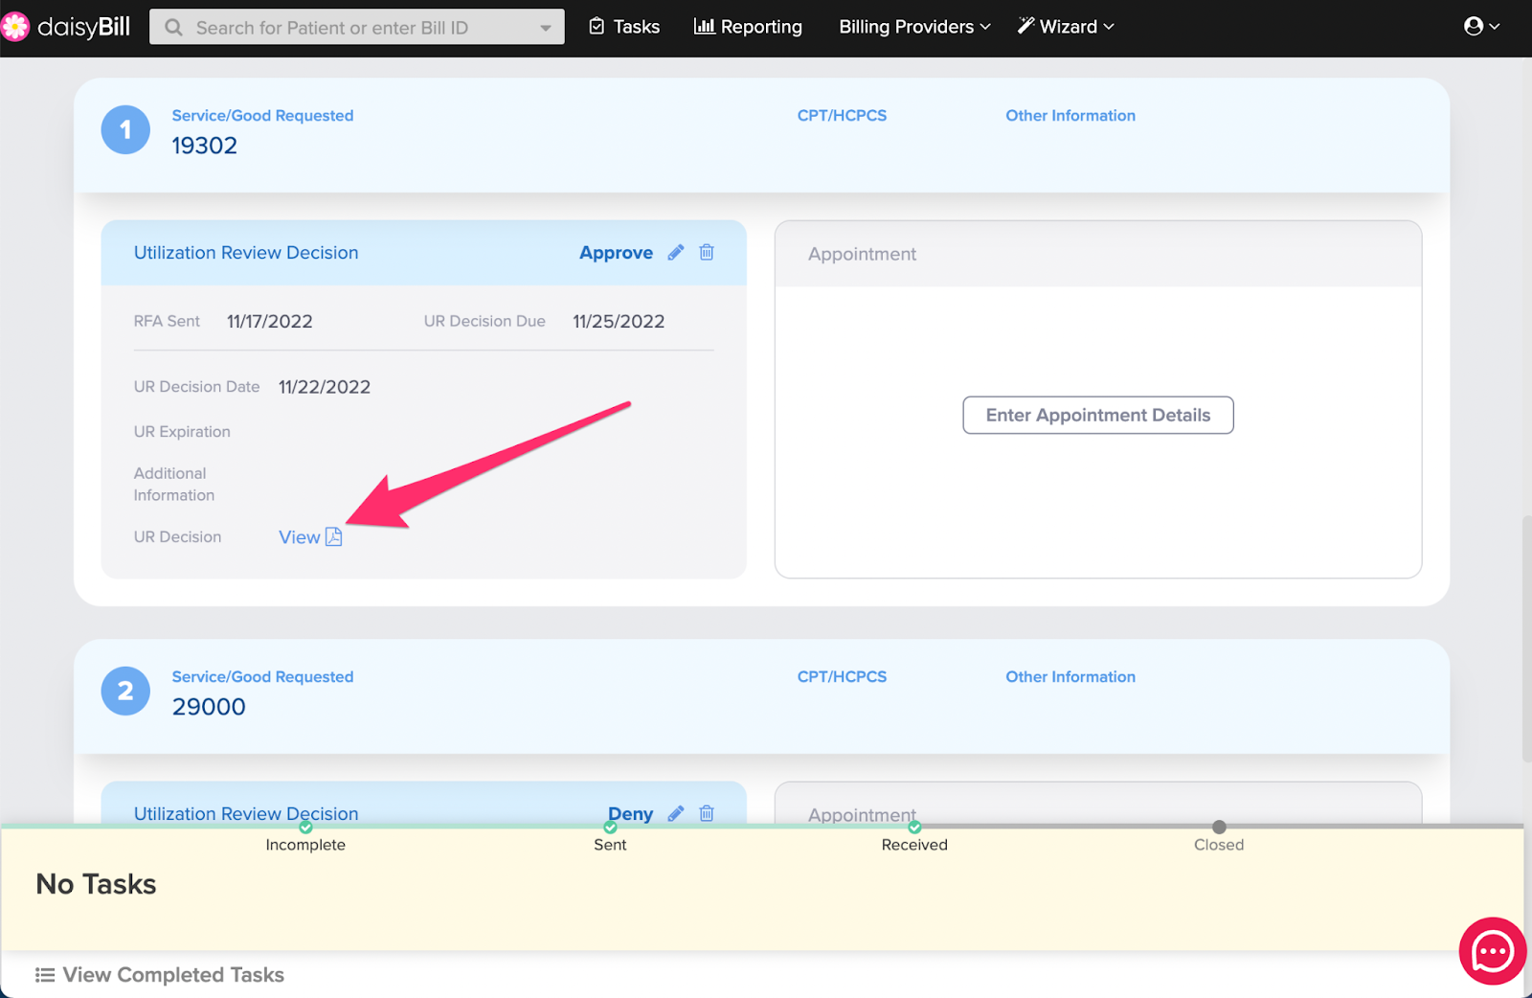Open the UR Decision PDF icon
Viewport: 1532px width, 998px height.
coord(333,537)
